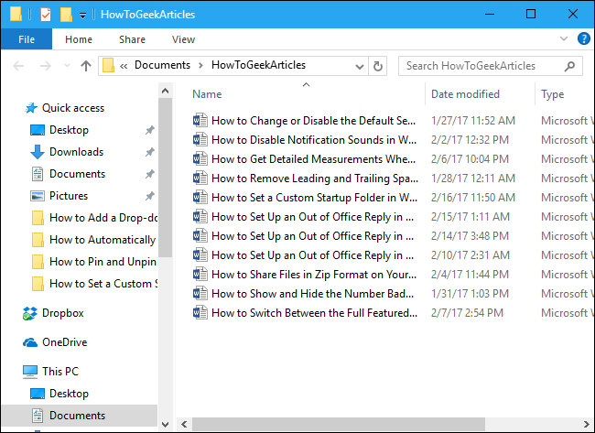This screenshot has width=595, height=433.
Task: Select the How to Share Files in Zip file
Action: (313, 275)
